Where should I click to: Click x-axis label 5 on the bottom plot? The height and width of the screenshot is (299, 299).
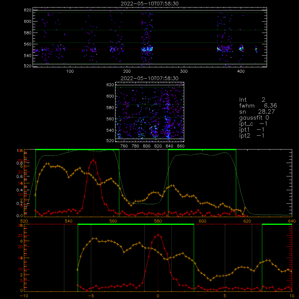225,296
